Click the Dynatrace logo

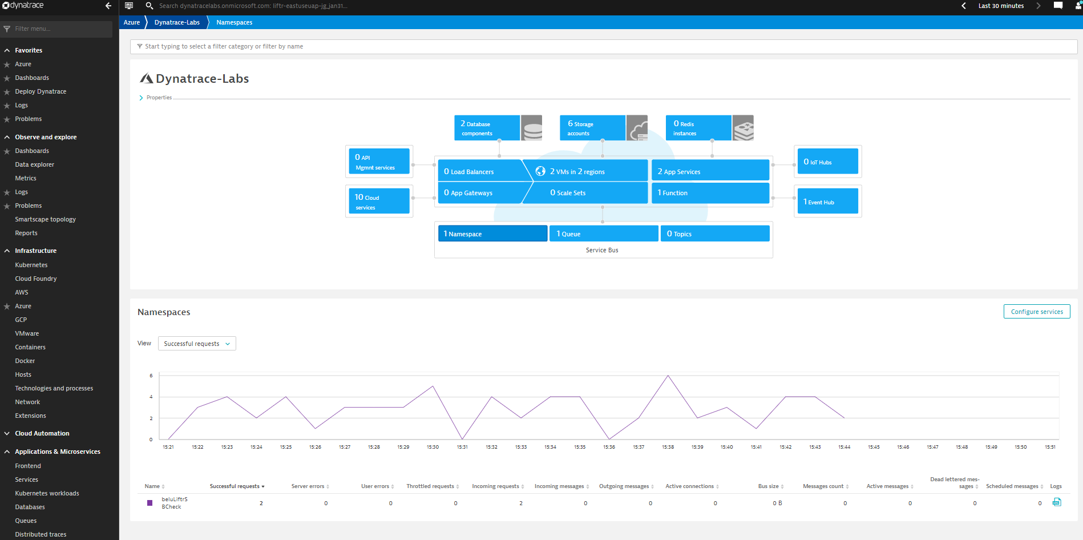coord(23,6)
